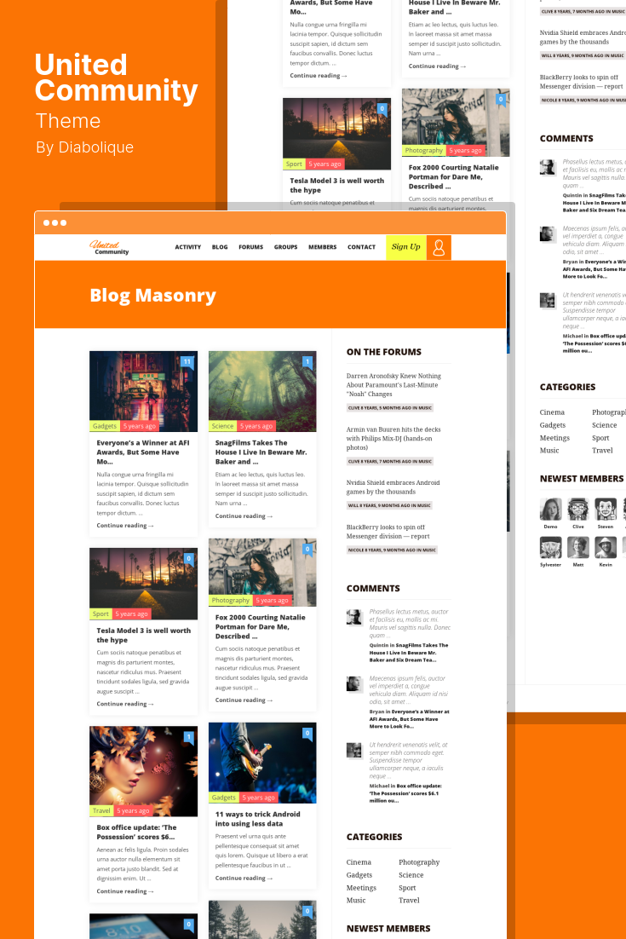Open Nvidia Shield topic in background page
Image resolution: width=626 pixels, height=939 pixels.
583,37
